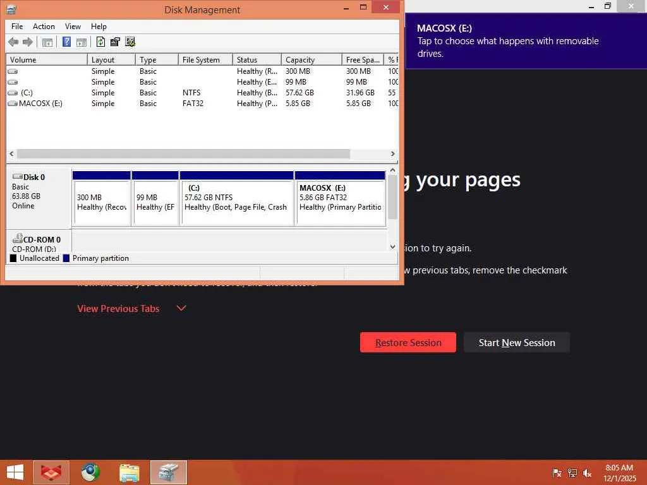The height and width of the screenshot is (485, 647).
Task: Select the MACOSX (E:) 5.86 GB FAT32 block
Action: point(340,198)
